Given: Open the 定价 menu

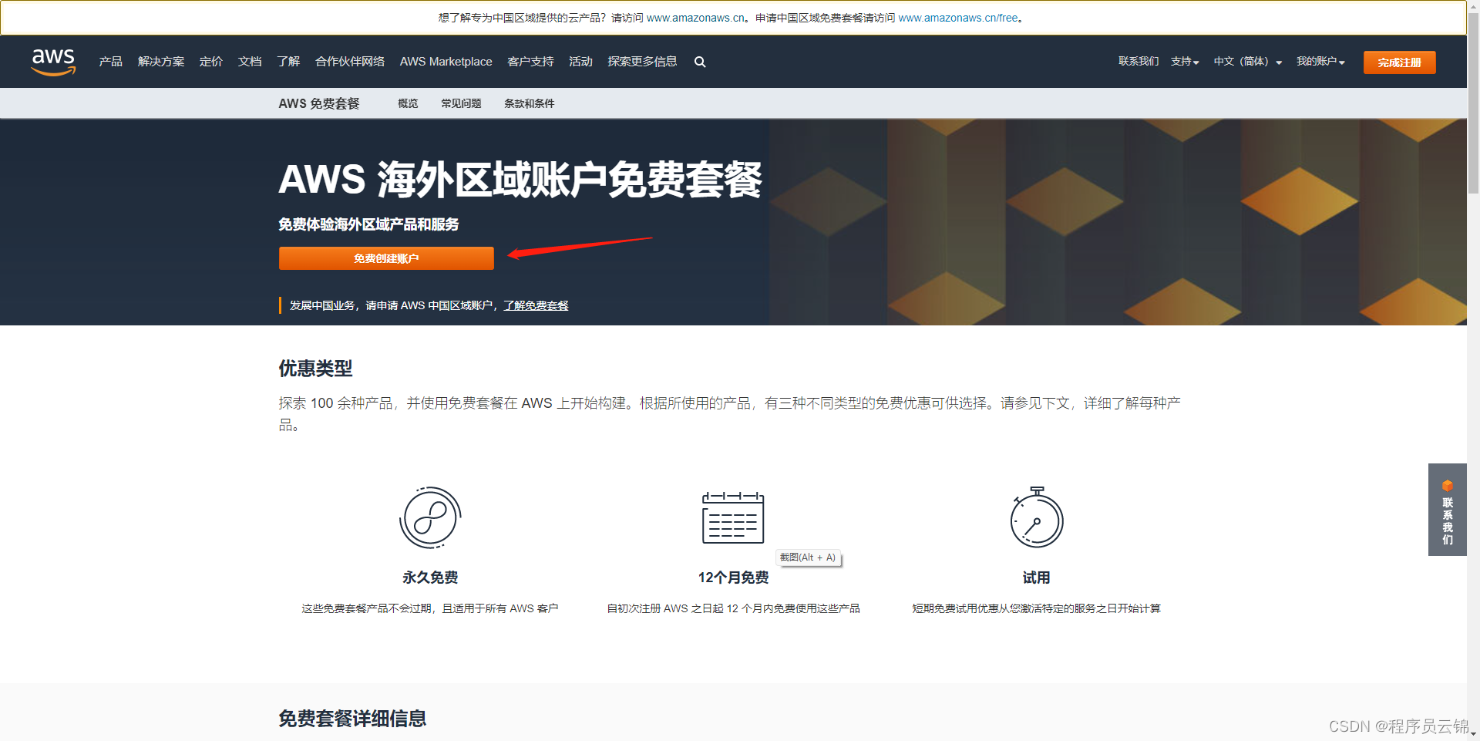Looking at the screenshot, I should click(x=211, y=62).
